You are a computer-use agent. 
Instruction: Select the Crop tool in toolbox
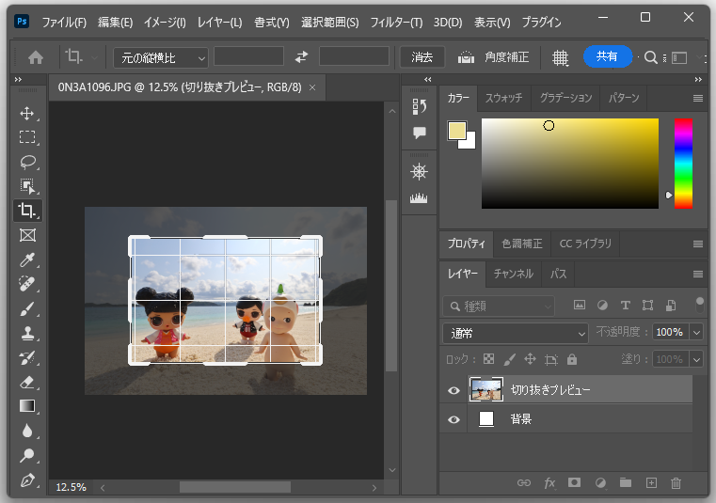[27, 211]
